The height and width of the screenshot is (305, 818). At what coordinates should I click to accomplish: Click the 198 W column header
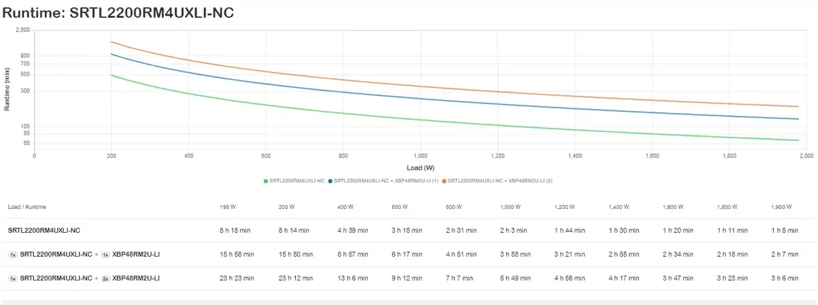(228, 206)
